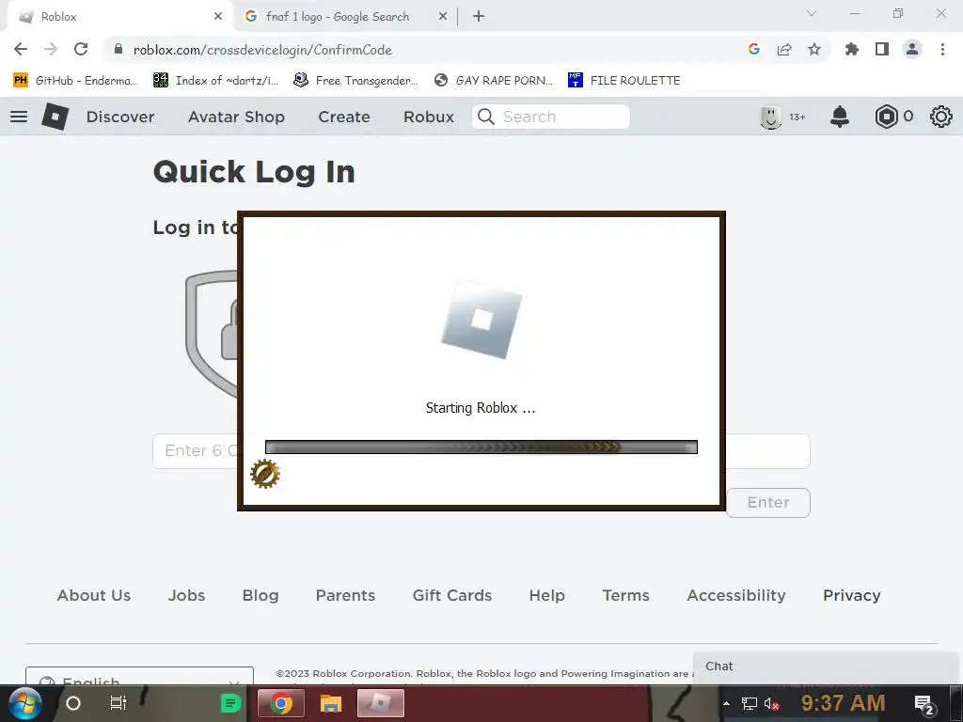This screenshot has width=963, height=722.
Task: Open a new tab
Action: pos(479,17)
